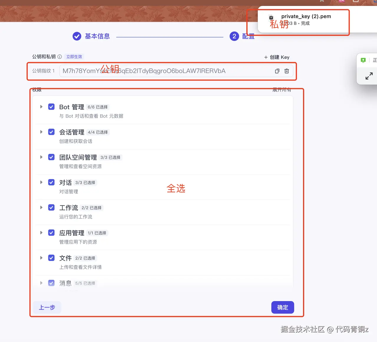Click the step 2 配置 circle
377x342 pixels.
point(234,36)
